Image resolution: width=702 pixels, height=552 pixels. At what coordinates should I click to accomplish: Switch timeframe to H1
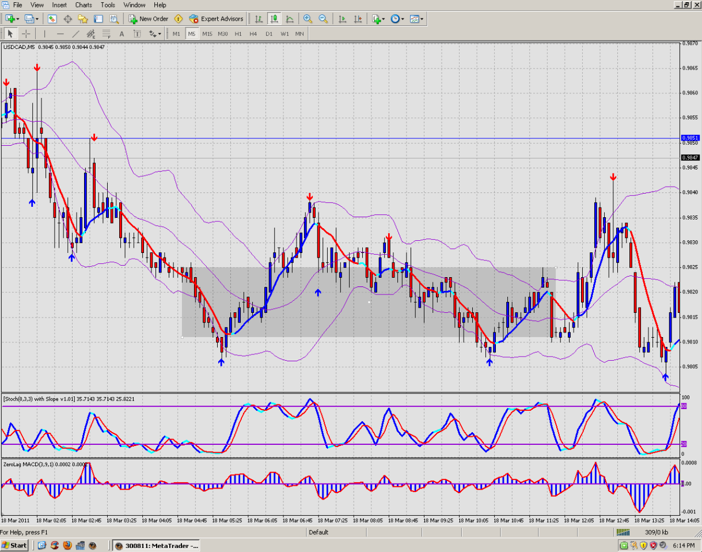[238, 33]
